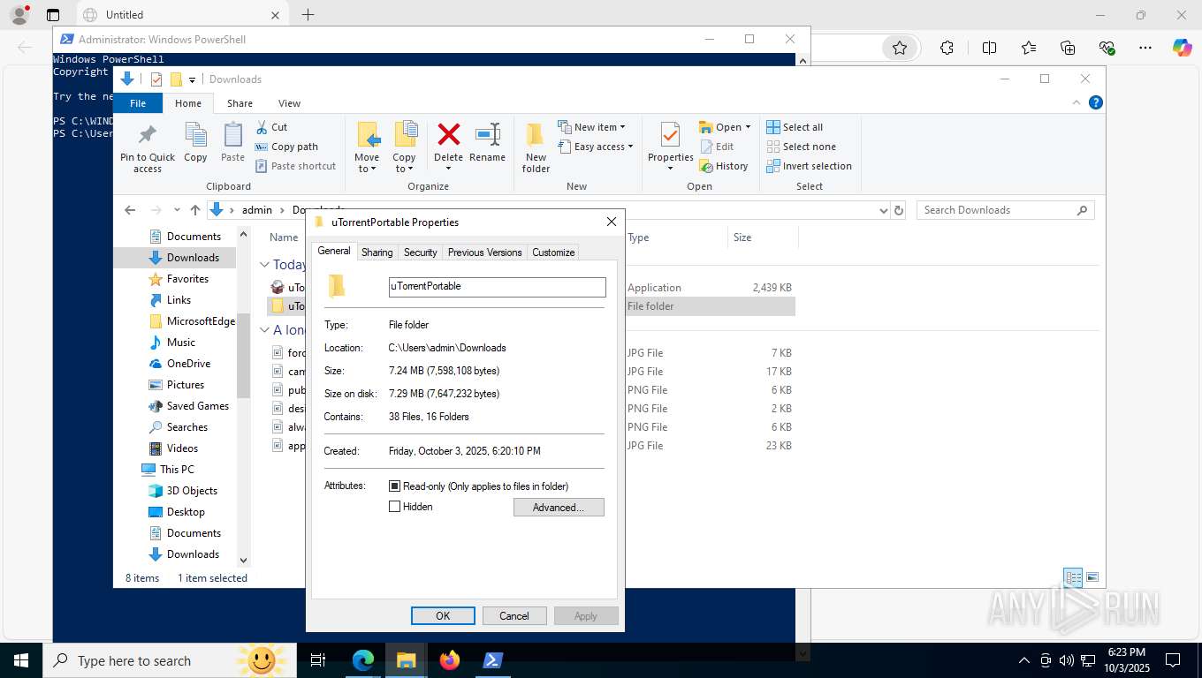Click the Properties checkmark ribbon icon

pyautogui.click(x=670, y=135)
